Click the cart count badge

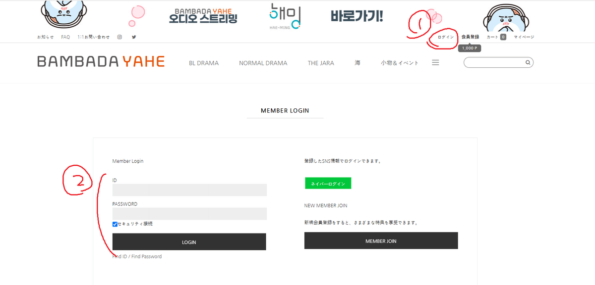click(503, 37)
